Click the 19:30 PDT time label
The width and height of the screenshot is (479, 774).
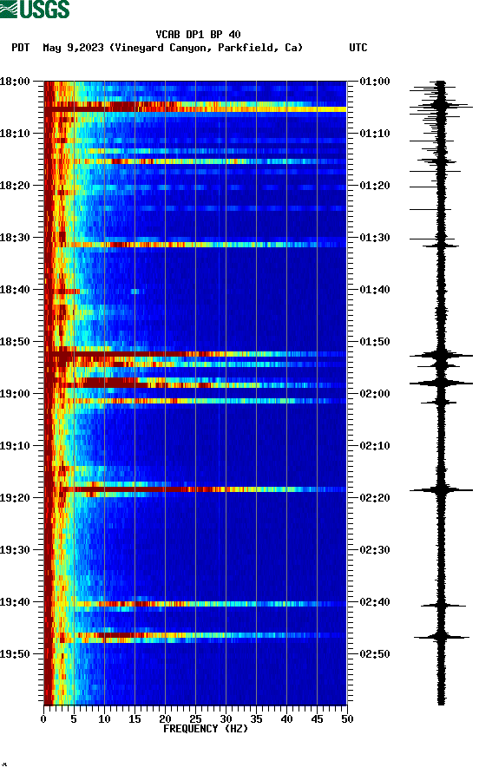(x=15, y=550)
